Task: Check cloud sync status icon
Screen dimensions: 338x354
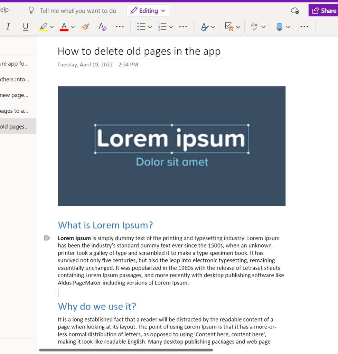Action: (x=295, y=11)
